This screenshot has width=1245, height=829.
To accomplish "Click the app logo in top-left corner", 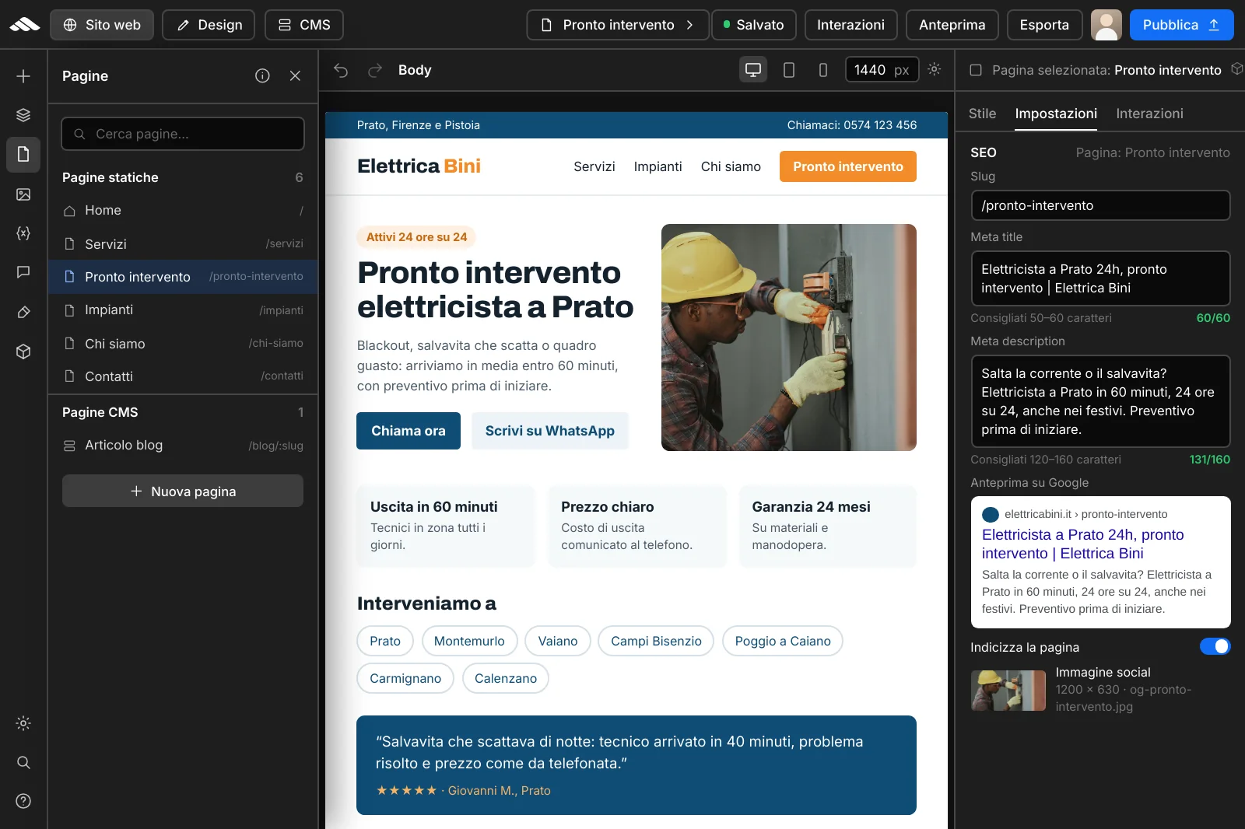I will [x=24, y=25].
